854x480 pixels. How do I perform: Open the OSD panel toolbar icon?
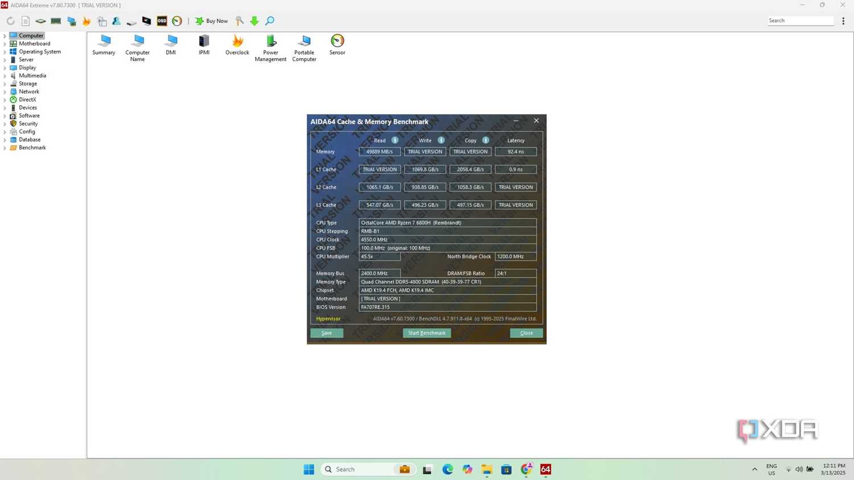click(162, 21)
